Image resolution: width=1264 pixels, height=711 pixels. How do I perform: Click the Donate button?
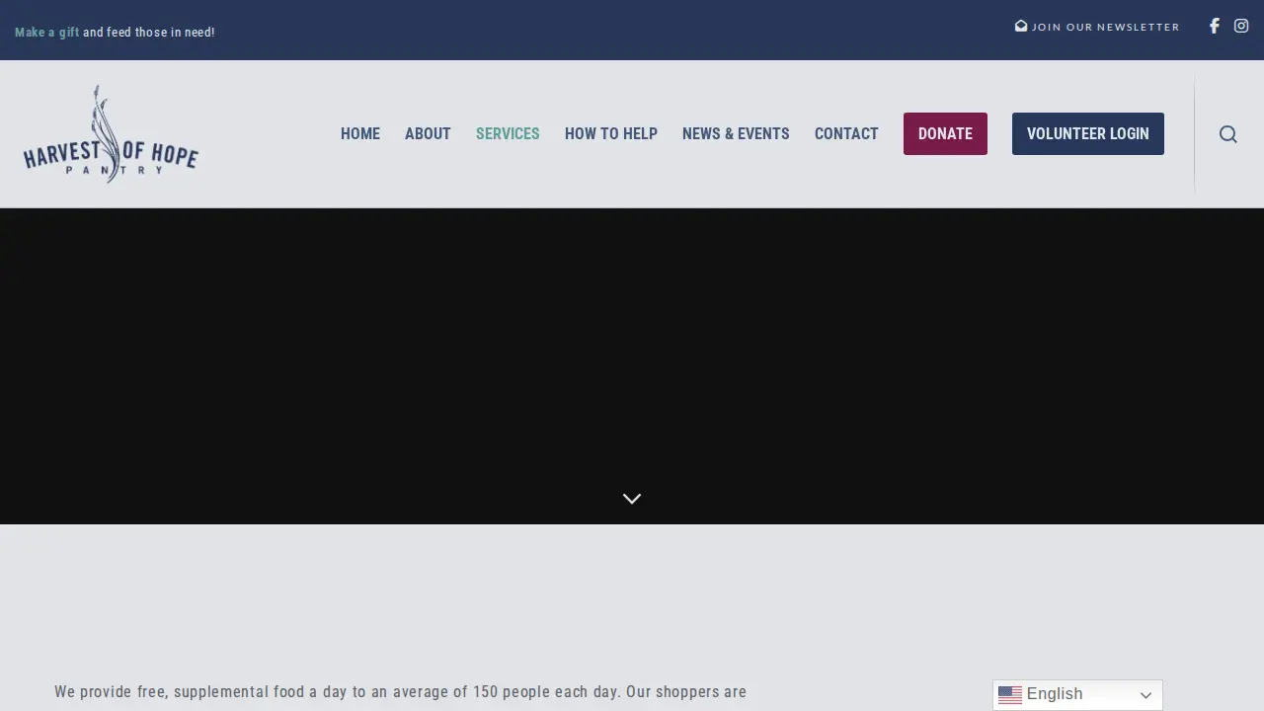945,133
